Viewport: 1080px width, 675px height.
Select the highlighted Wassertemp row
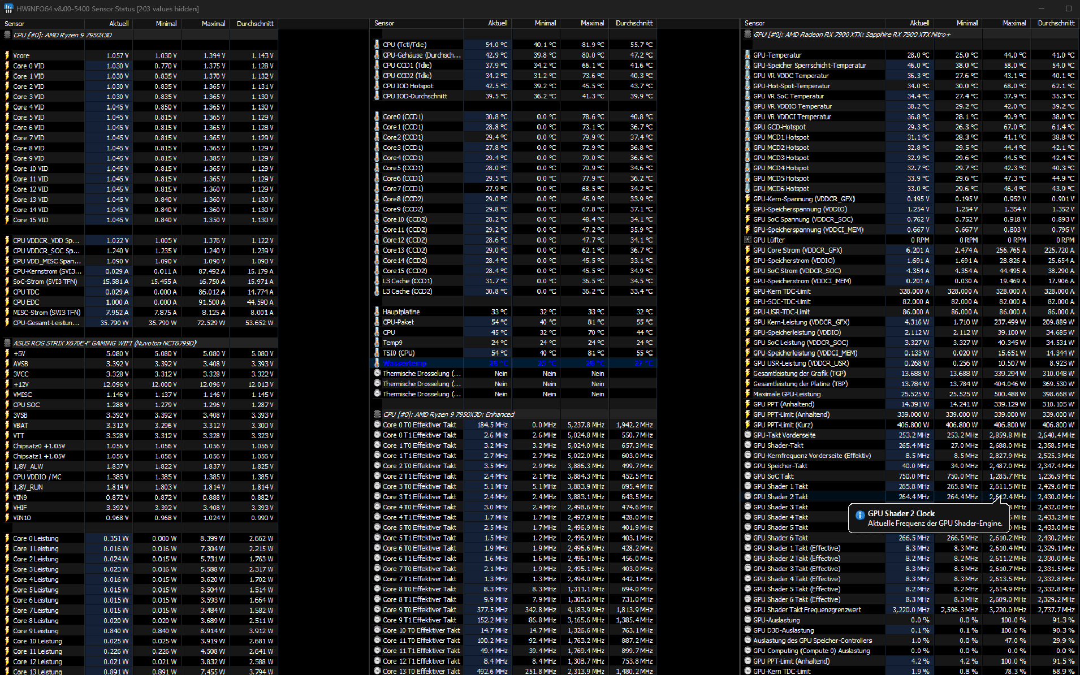point(514,363)
